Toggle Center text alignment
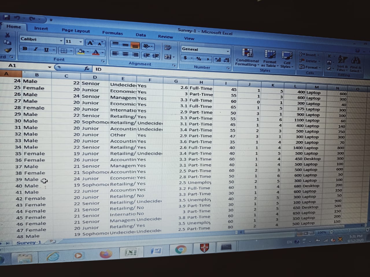This screenshot has width=370, height=277. click(x=125, y=54)
